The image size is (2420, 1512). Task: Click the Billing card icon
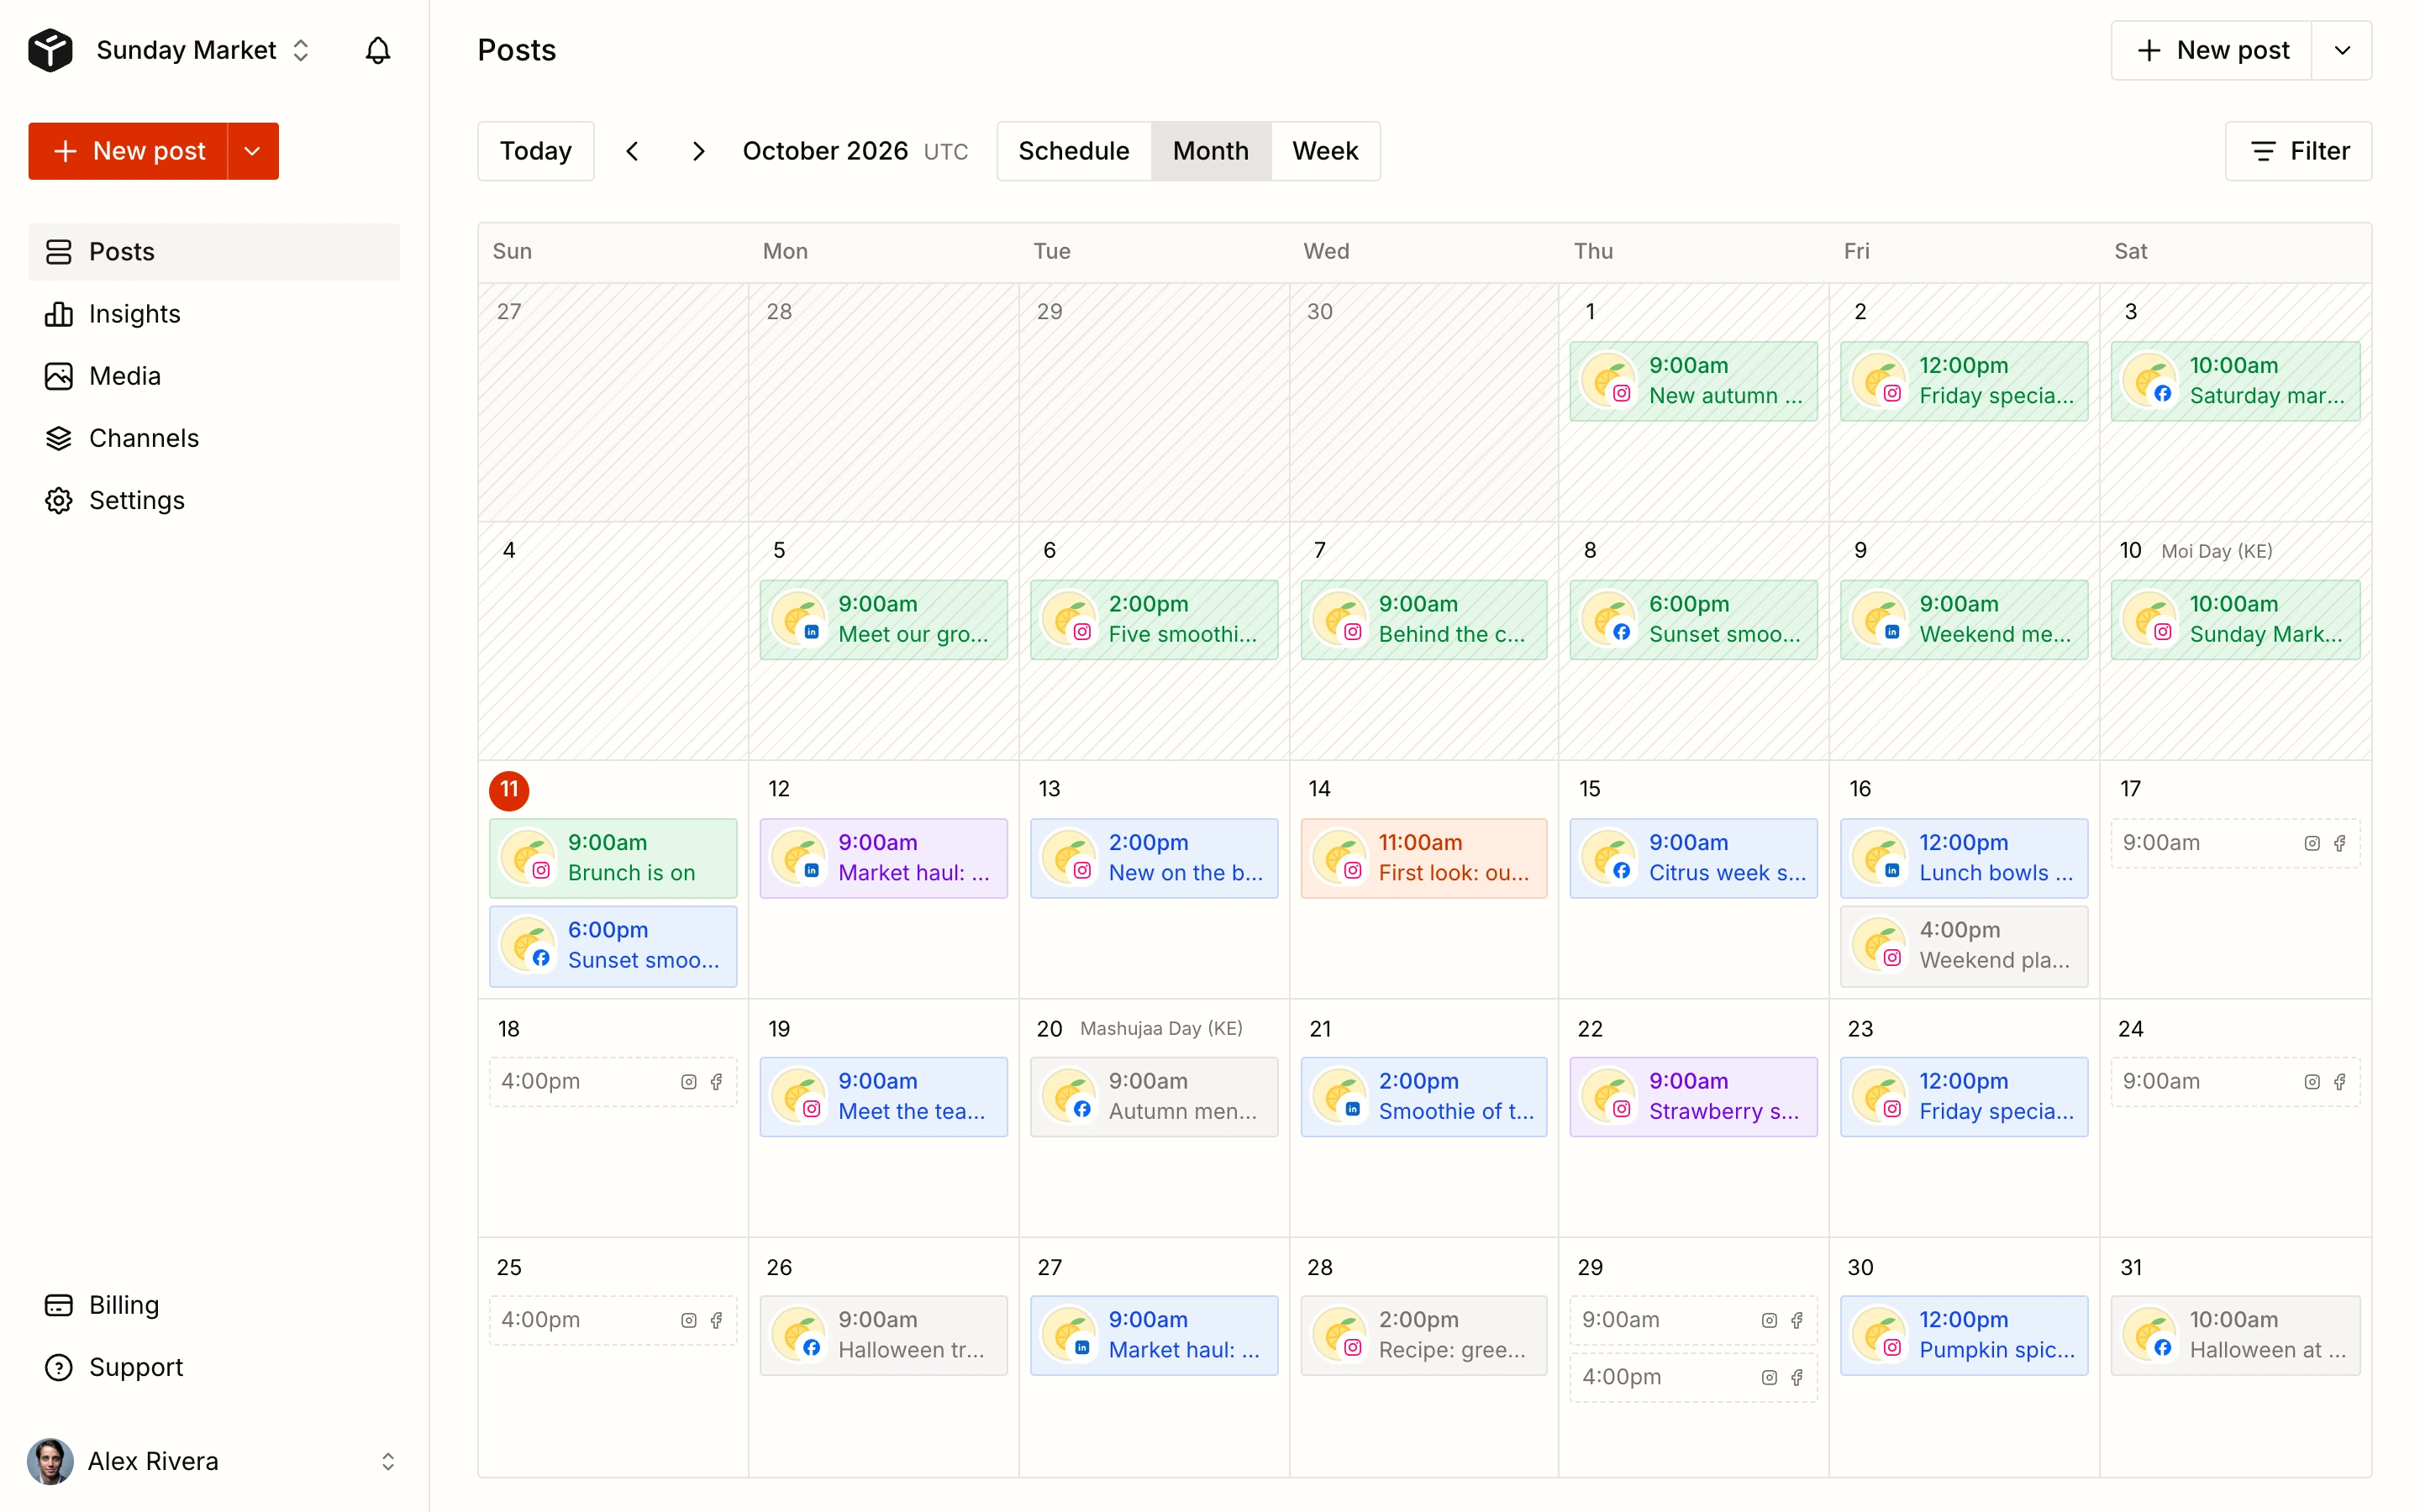(x=59, y=1305)
